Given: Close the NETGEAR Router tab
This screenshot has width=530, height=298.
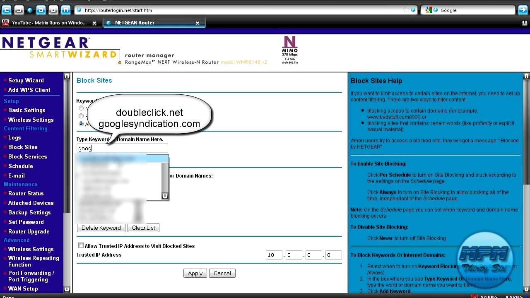Looking at the screenshot, I should pyautogui.click(x=198, y=23).
